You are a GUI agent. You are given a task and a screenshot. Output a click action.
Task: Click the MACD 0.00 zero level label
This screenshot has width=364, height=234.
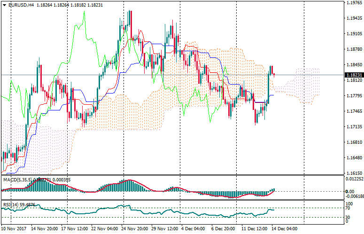(x=349, y=191)
